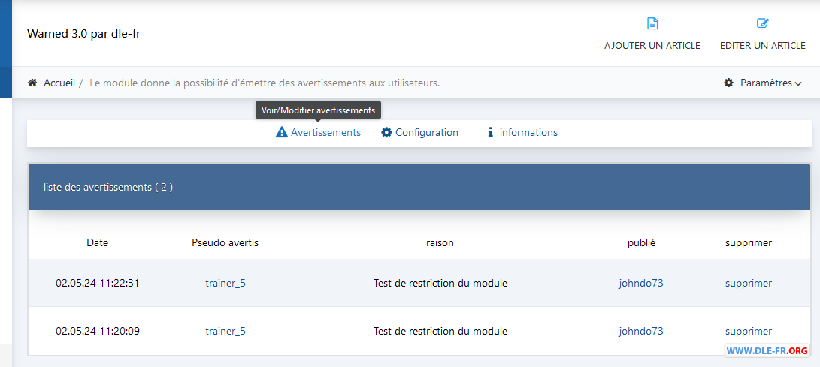Open trainer_5 profile in the 11:22:31 row
This screenshot has height=367, width=820.
pos(225,284)
